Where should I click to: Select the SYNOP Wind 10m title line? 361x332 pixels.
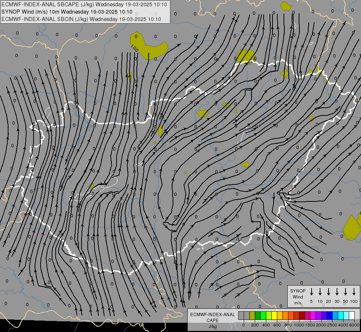coord(67,12)
